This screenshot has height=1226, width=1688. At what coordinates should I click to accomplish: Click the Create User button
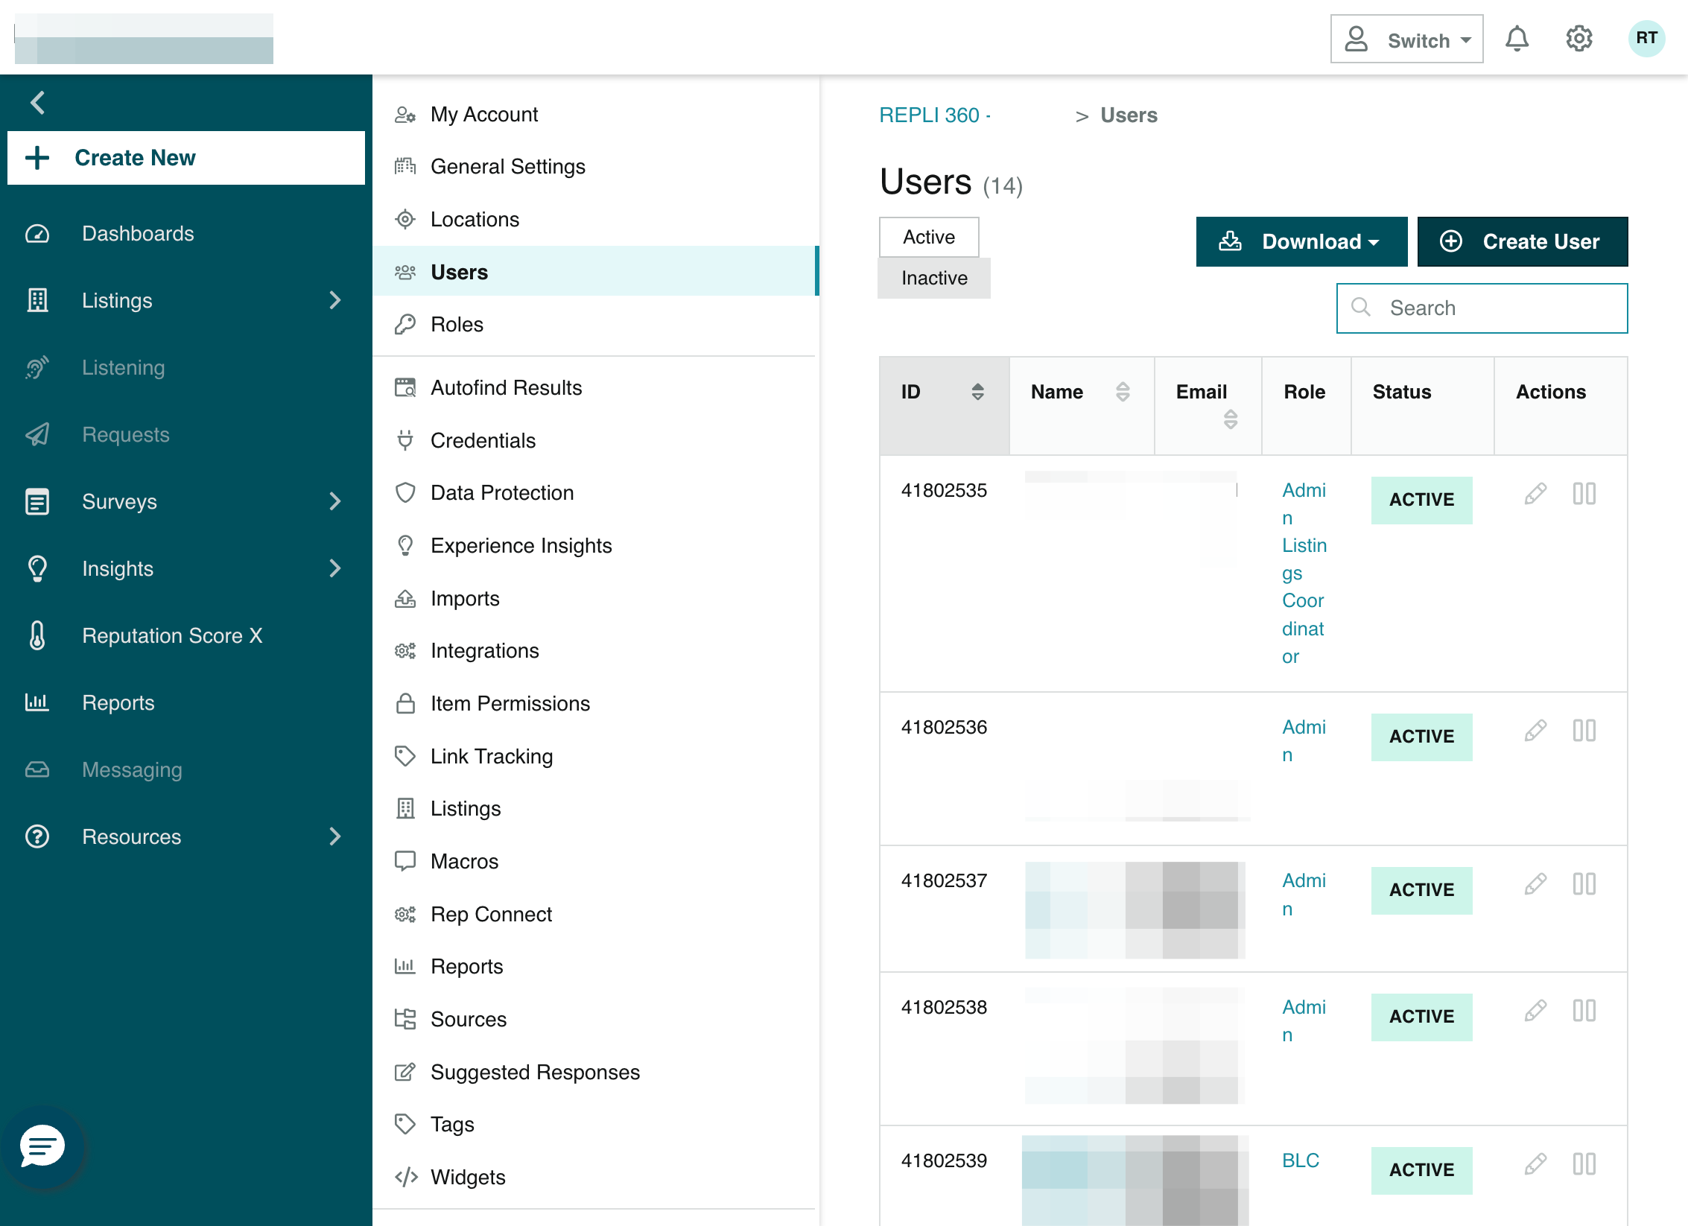pyautogui.click(x=1522, y=241)
